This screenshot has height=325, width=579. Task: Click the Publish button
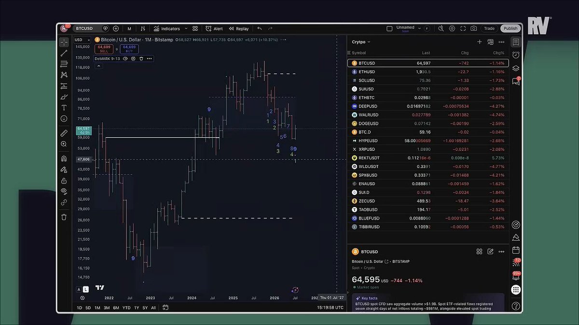coord(510,28)
